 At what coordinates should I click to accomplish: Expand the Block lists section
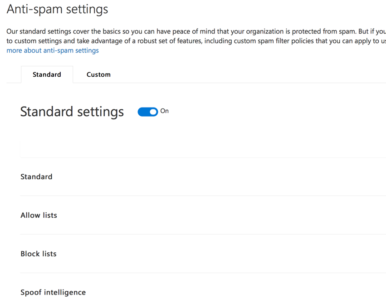tap(38, 254)
